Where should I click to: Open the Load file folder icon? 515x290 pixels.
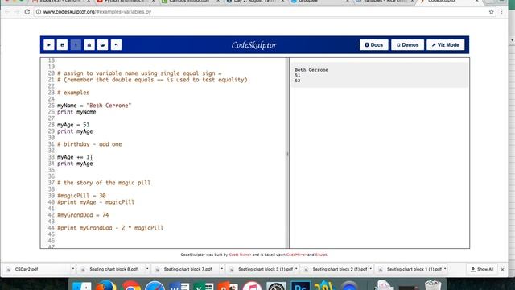pyautogui.click(x=103, y=45)
